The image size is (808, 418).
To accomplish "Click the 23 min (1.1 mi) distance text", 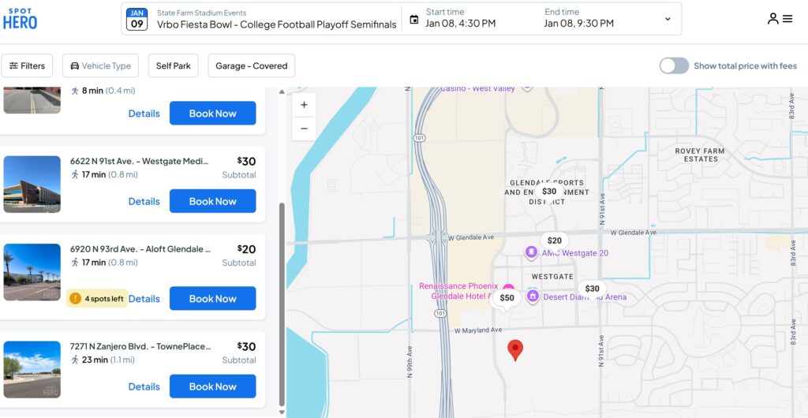I will point(107,360).
